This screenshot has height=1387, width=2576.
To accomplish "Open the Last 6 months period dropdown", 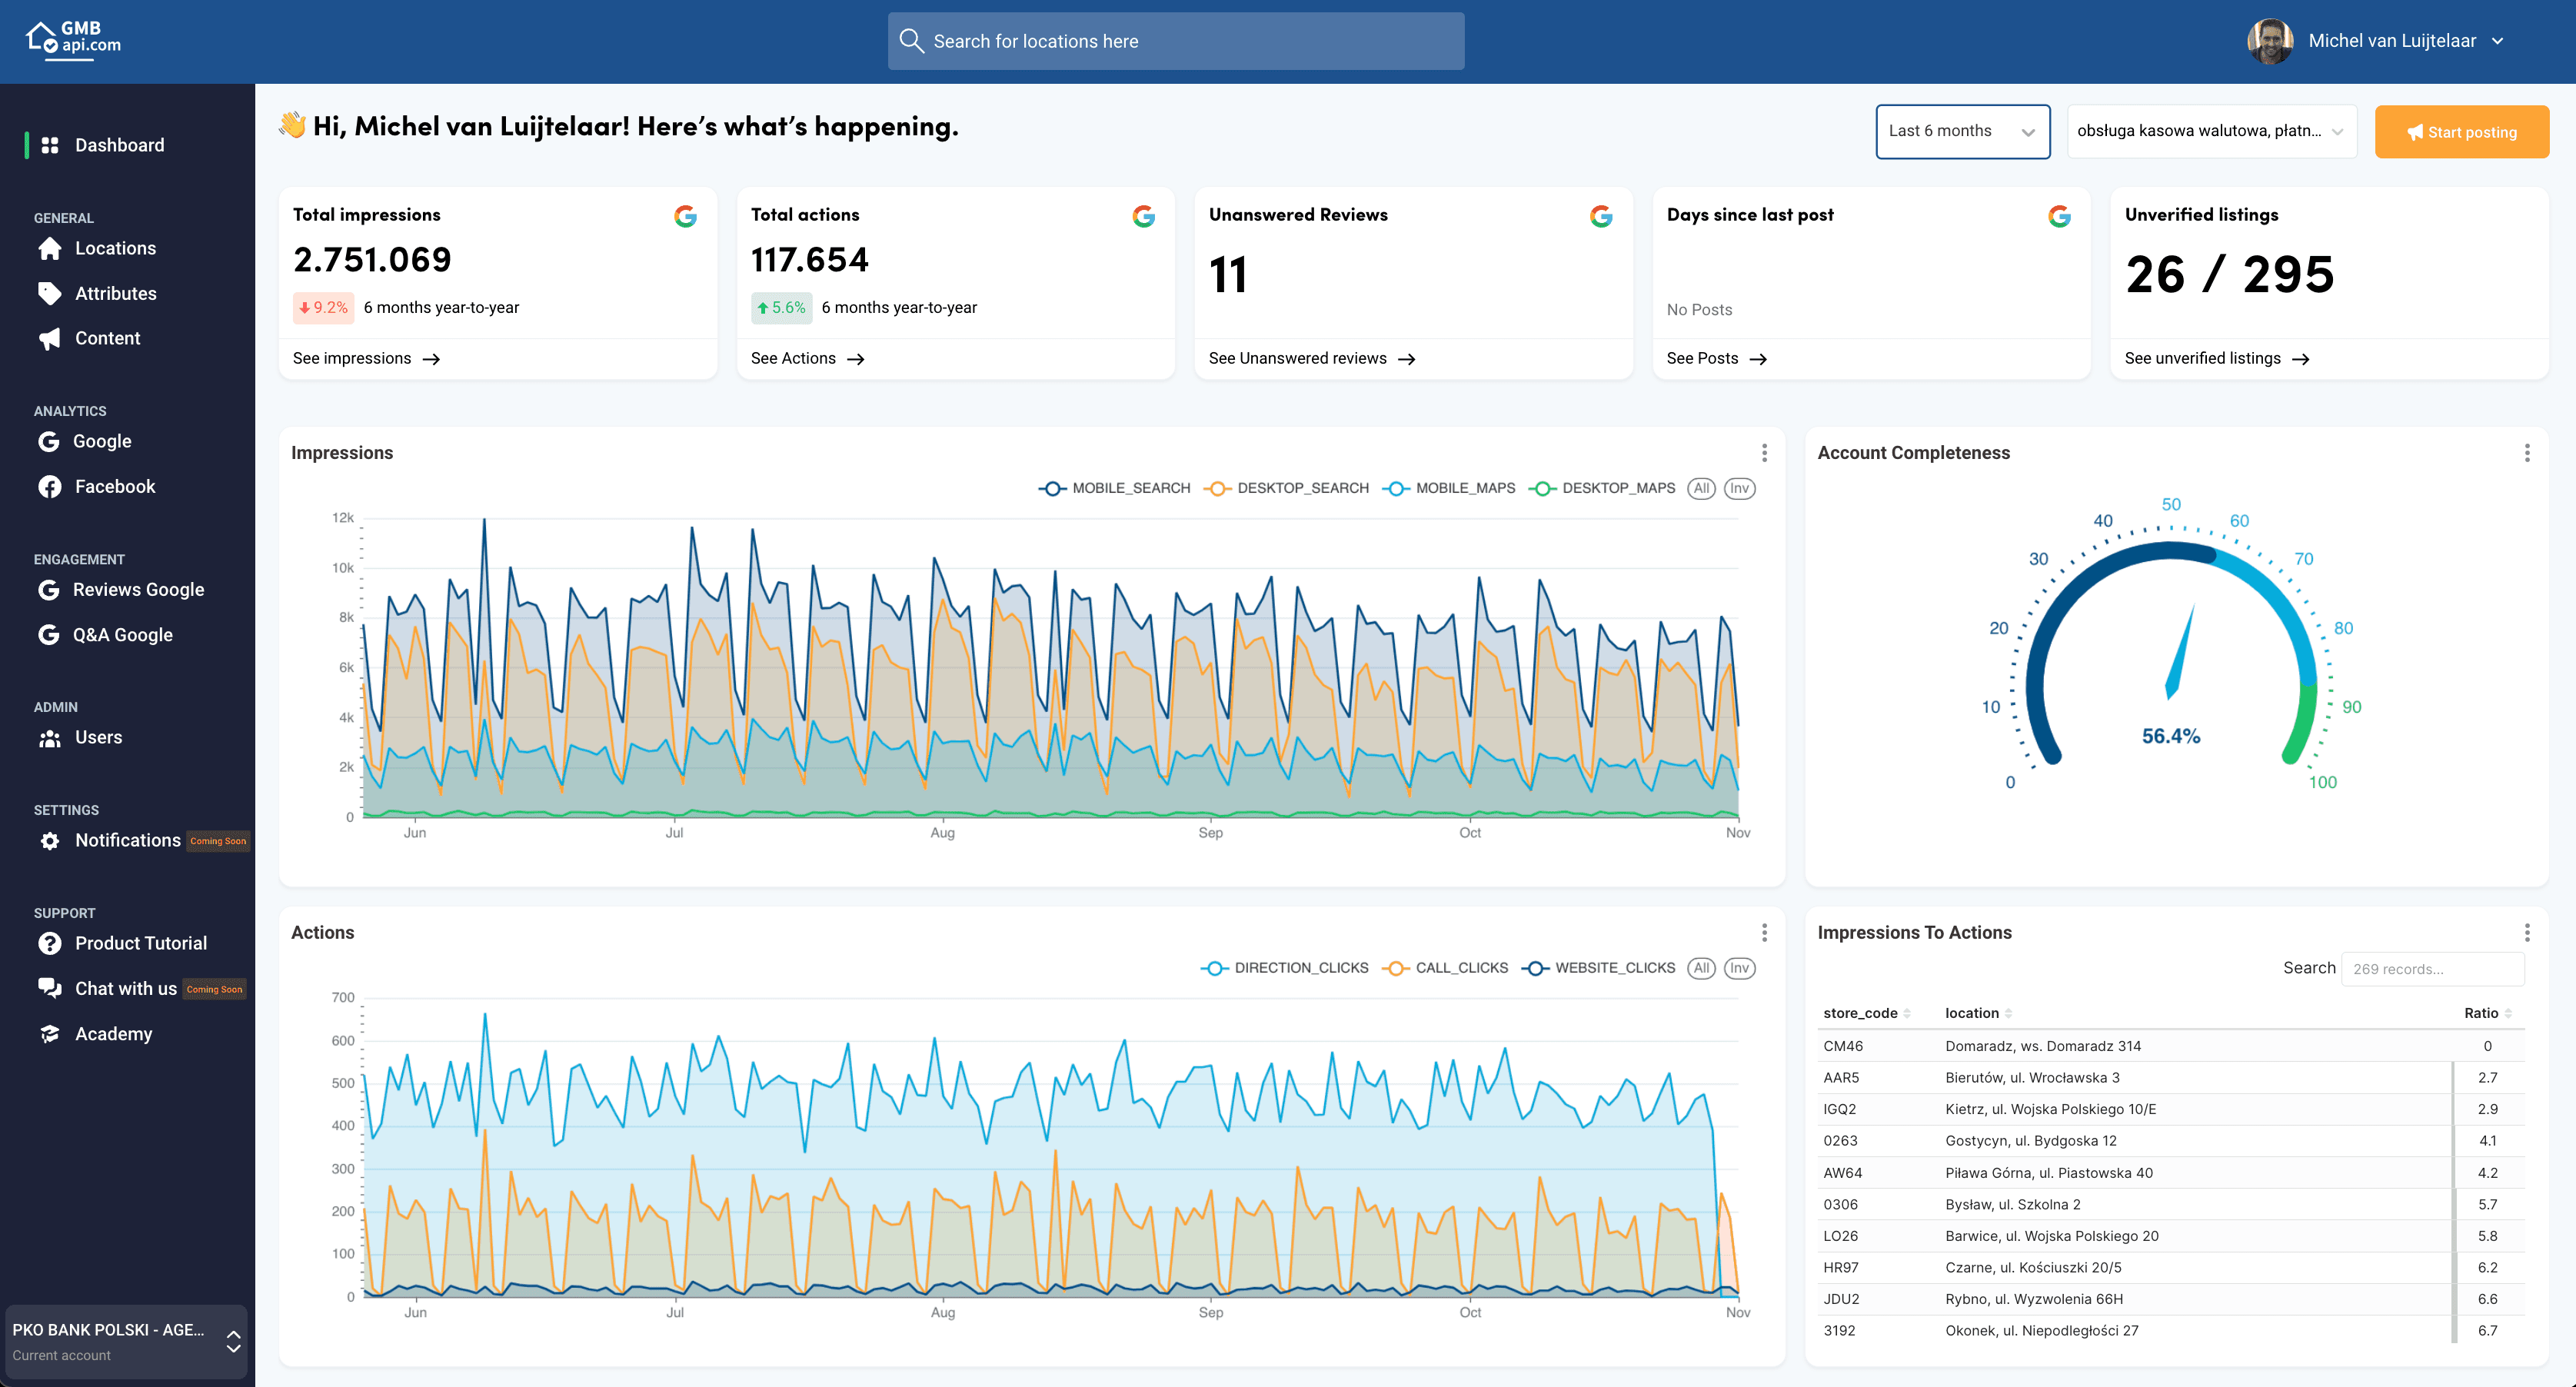I will click(x=1961, y=131).
